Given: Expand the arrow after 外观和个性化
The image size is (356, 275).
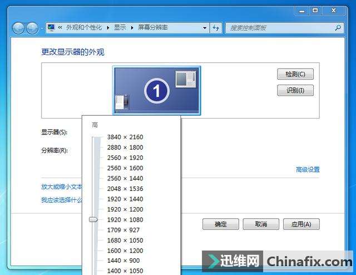Looking at the screenshot, I should pyautogui.click(x=108, y=28).
